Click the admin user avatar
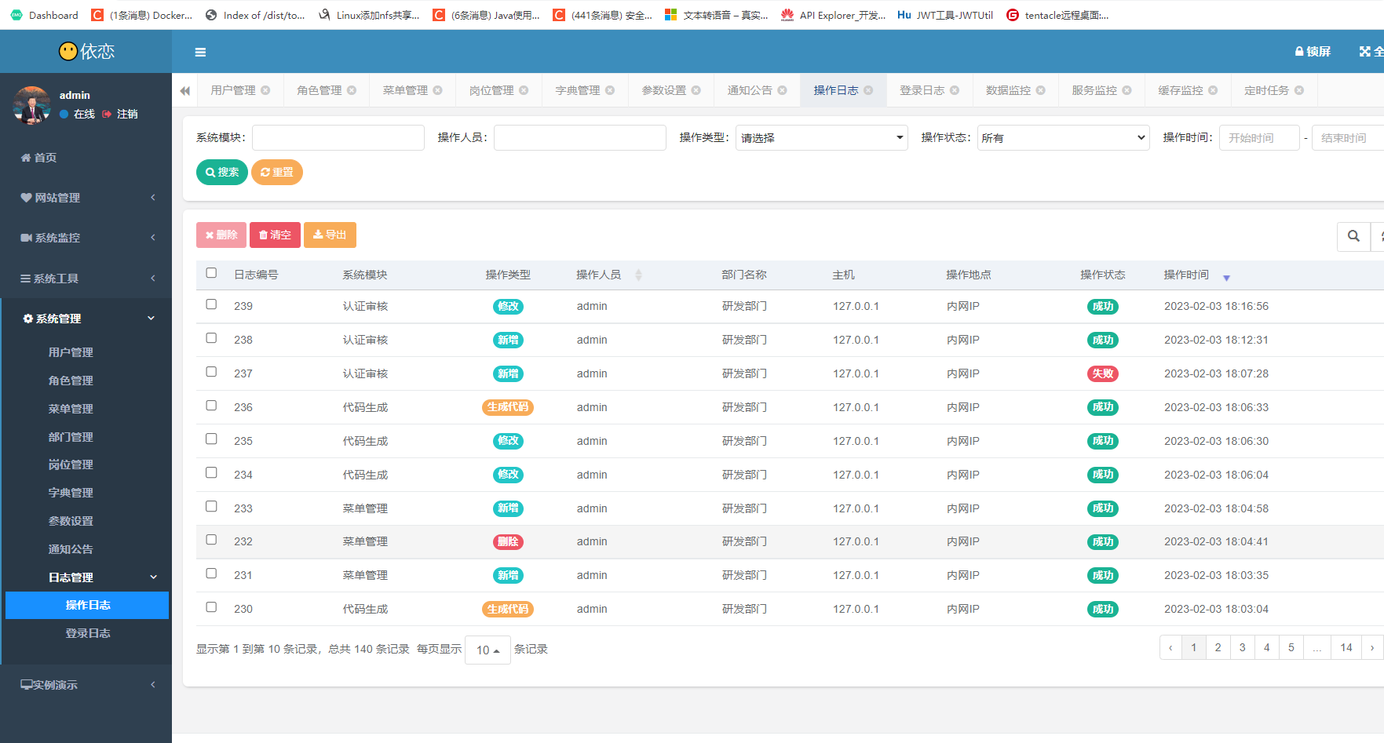The height and width of the screenshot is (743, 1384). pos(32,104)
